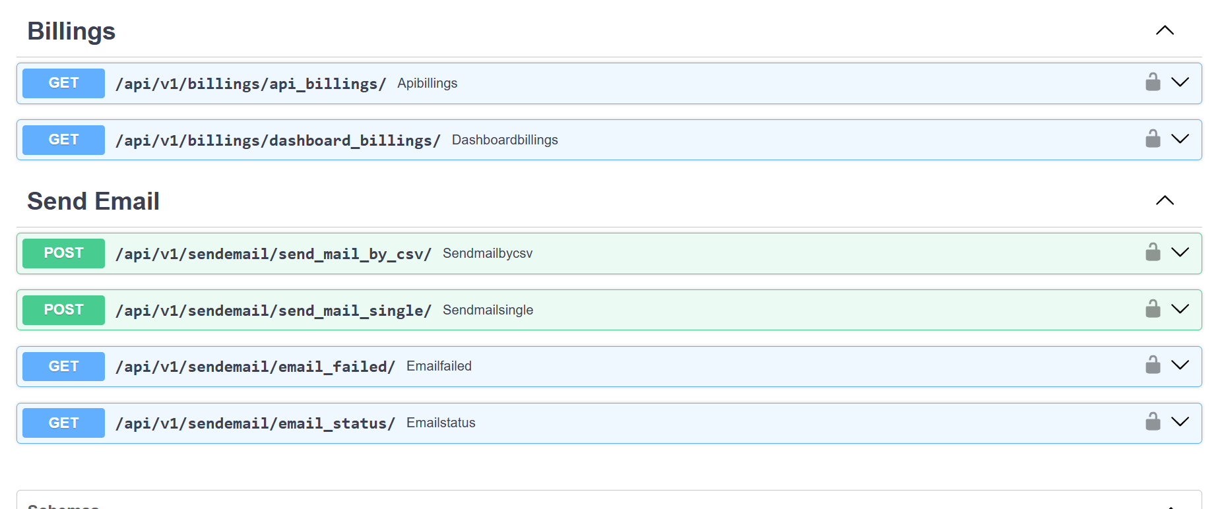Screen dimensions: 1222x509
Task: Click the lock icon on email_failed endpoint
Action: tap(1152, 365)
